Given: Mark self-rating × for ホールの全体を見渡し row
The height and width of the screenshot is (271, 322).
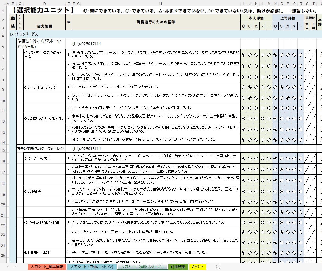Looking at the screenshot, I should pyautogui.click(x=262, y=108).
